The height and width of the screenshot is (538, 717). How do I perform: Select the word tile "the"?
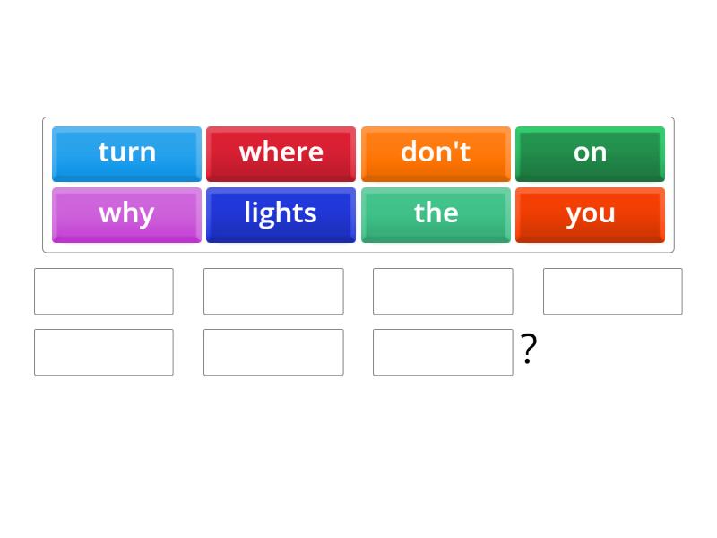click(x=435, y=213)
